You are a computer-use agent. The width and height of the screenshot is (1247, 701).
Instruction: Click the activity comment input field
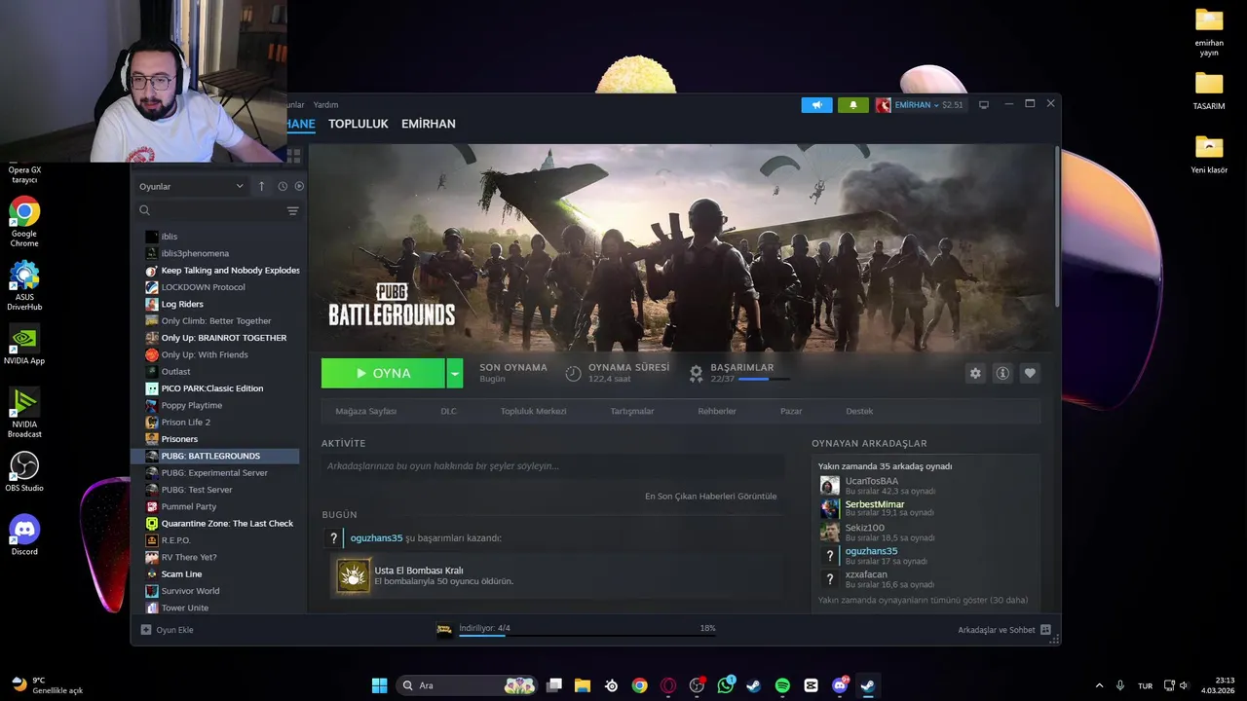551,466
